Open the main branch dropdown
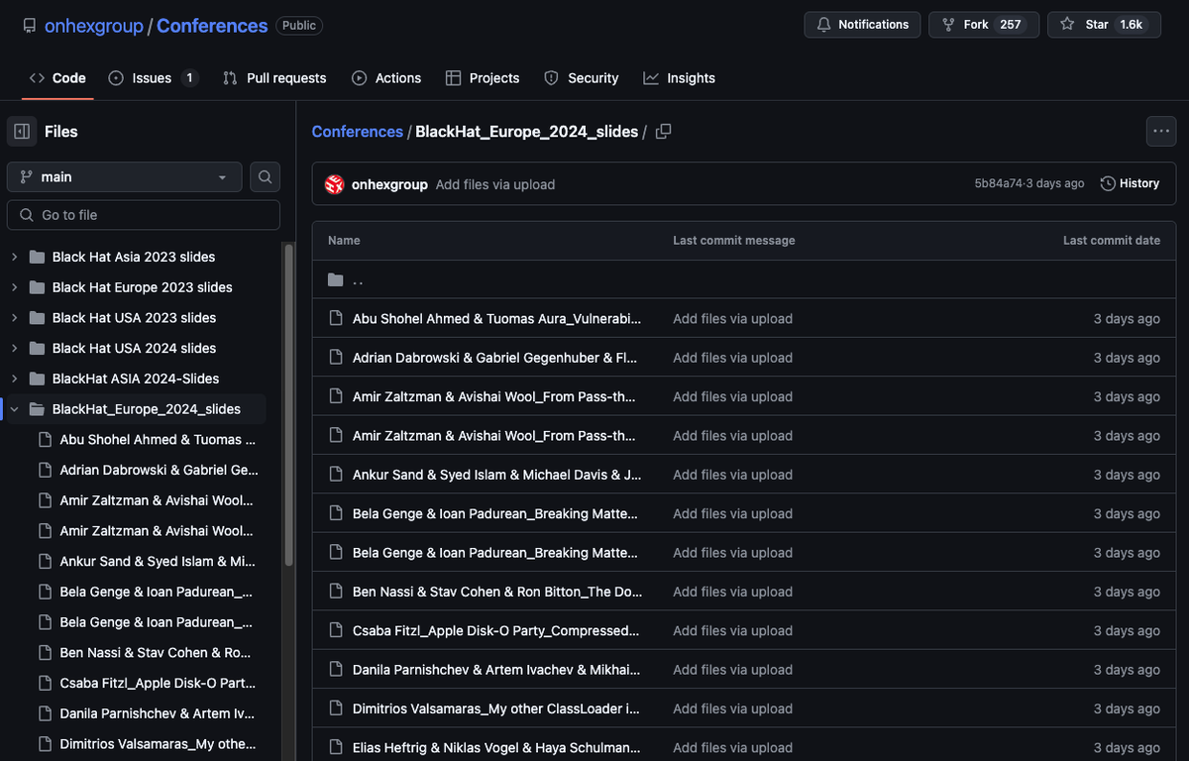 point(124,176)
